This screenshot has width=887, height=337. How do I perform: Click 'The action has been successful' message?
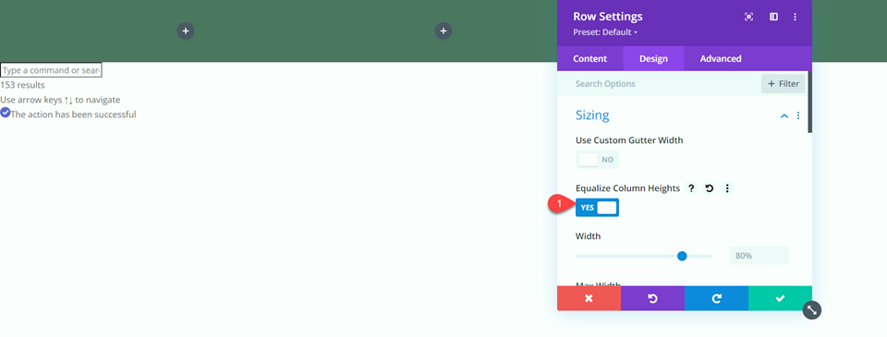click(x=74, y=114)
